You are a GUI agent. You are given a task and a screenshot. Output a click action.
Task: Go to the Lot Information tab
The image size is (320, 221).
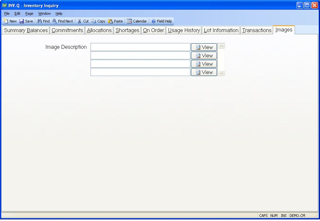click(221, 30)
